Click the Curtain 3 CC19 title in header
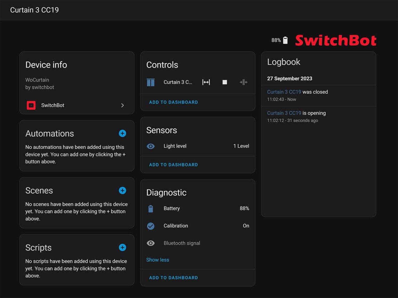 pos(34,10)
